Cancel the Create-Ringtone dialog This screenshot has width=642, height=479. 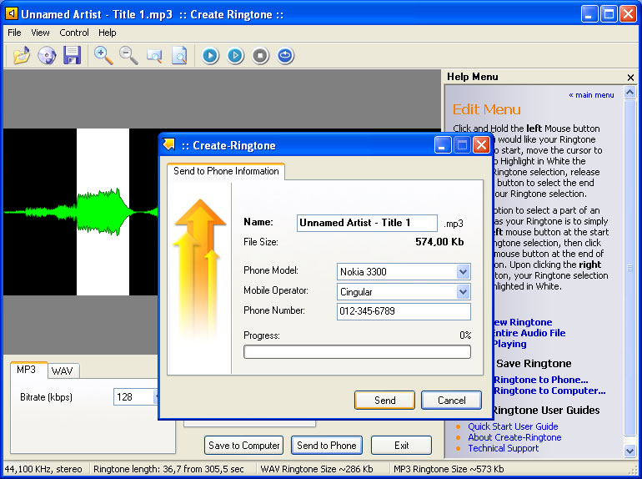(x=451, y=401)
